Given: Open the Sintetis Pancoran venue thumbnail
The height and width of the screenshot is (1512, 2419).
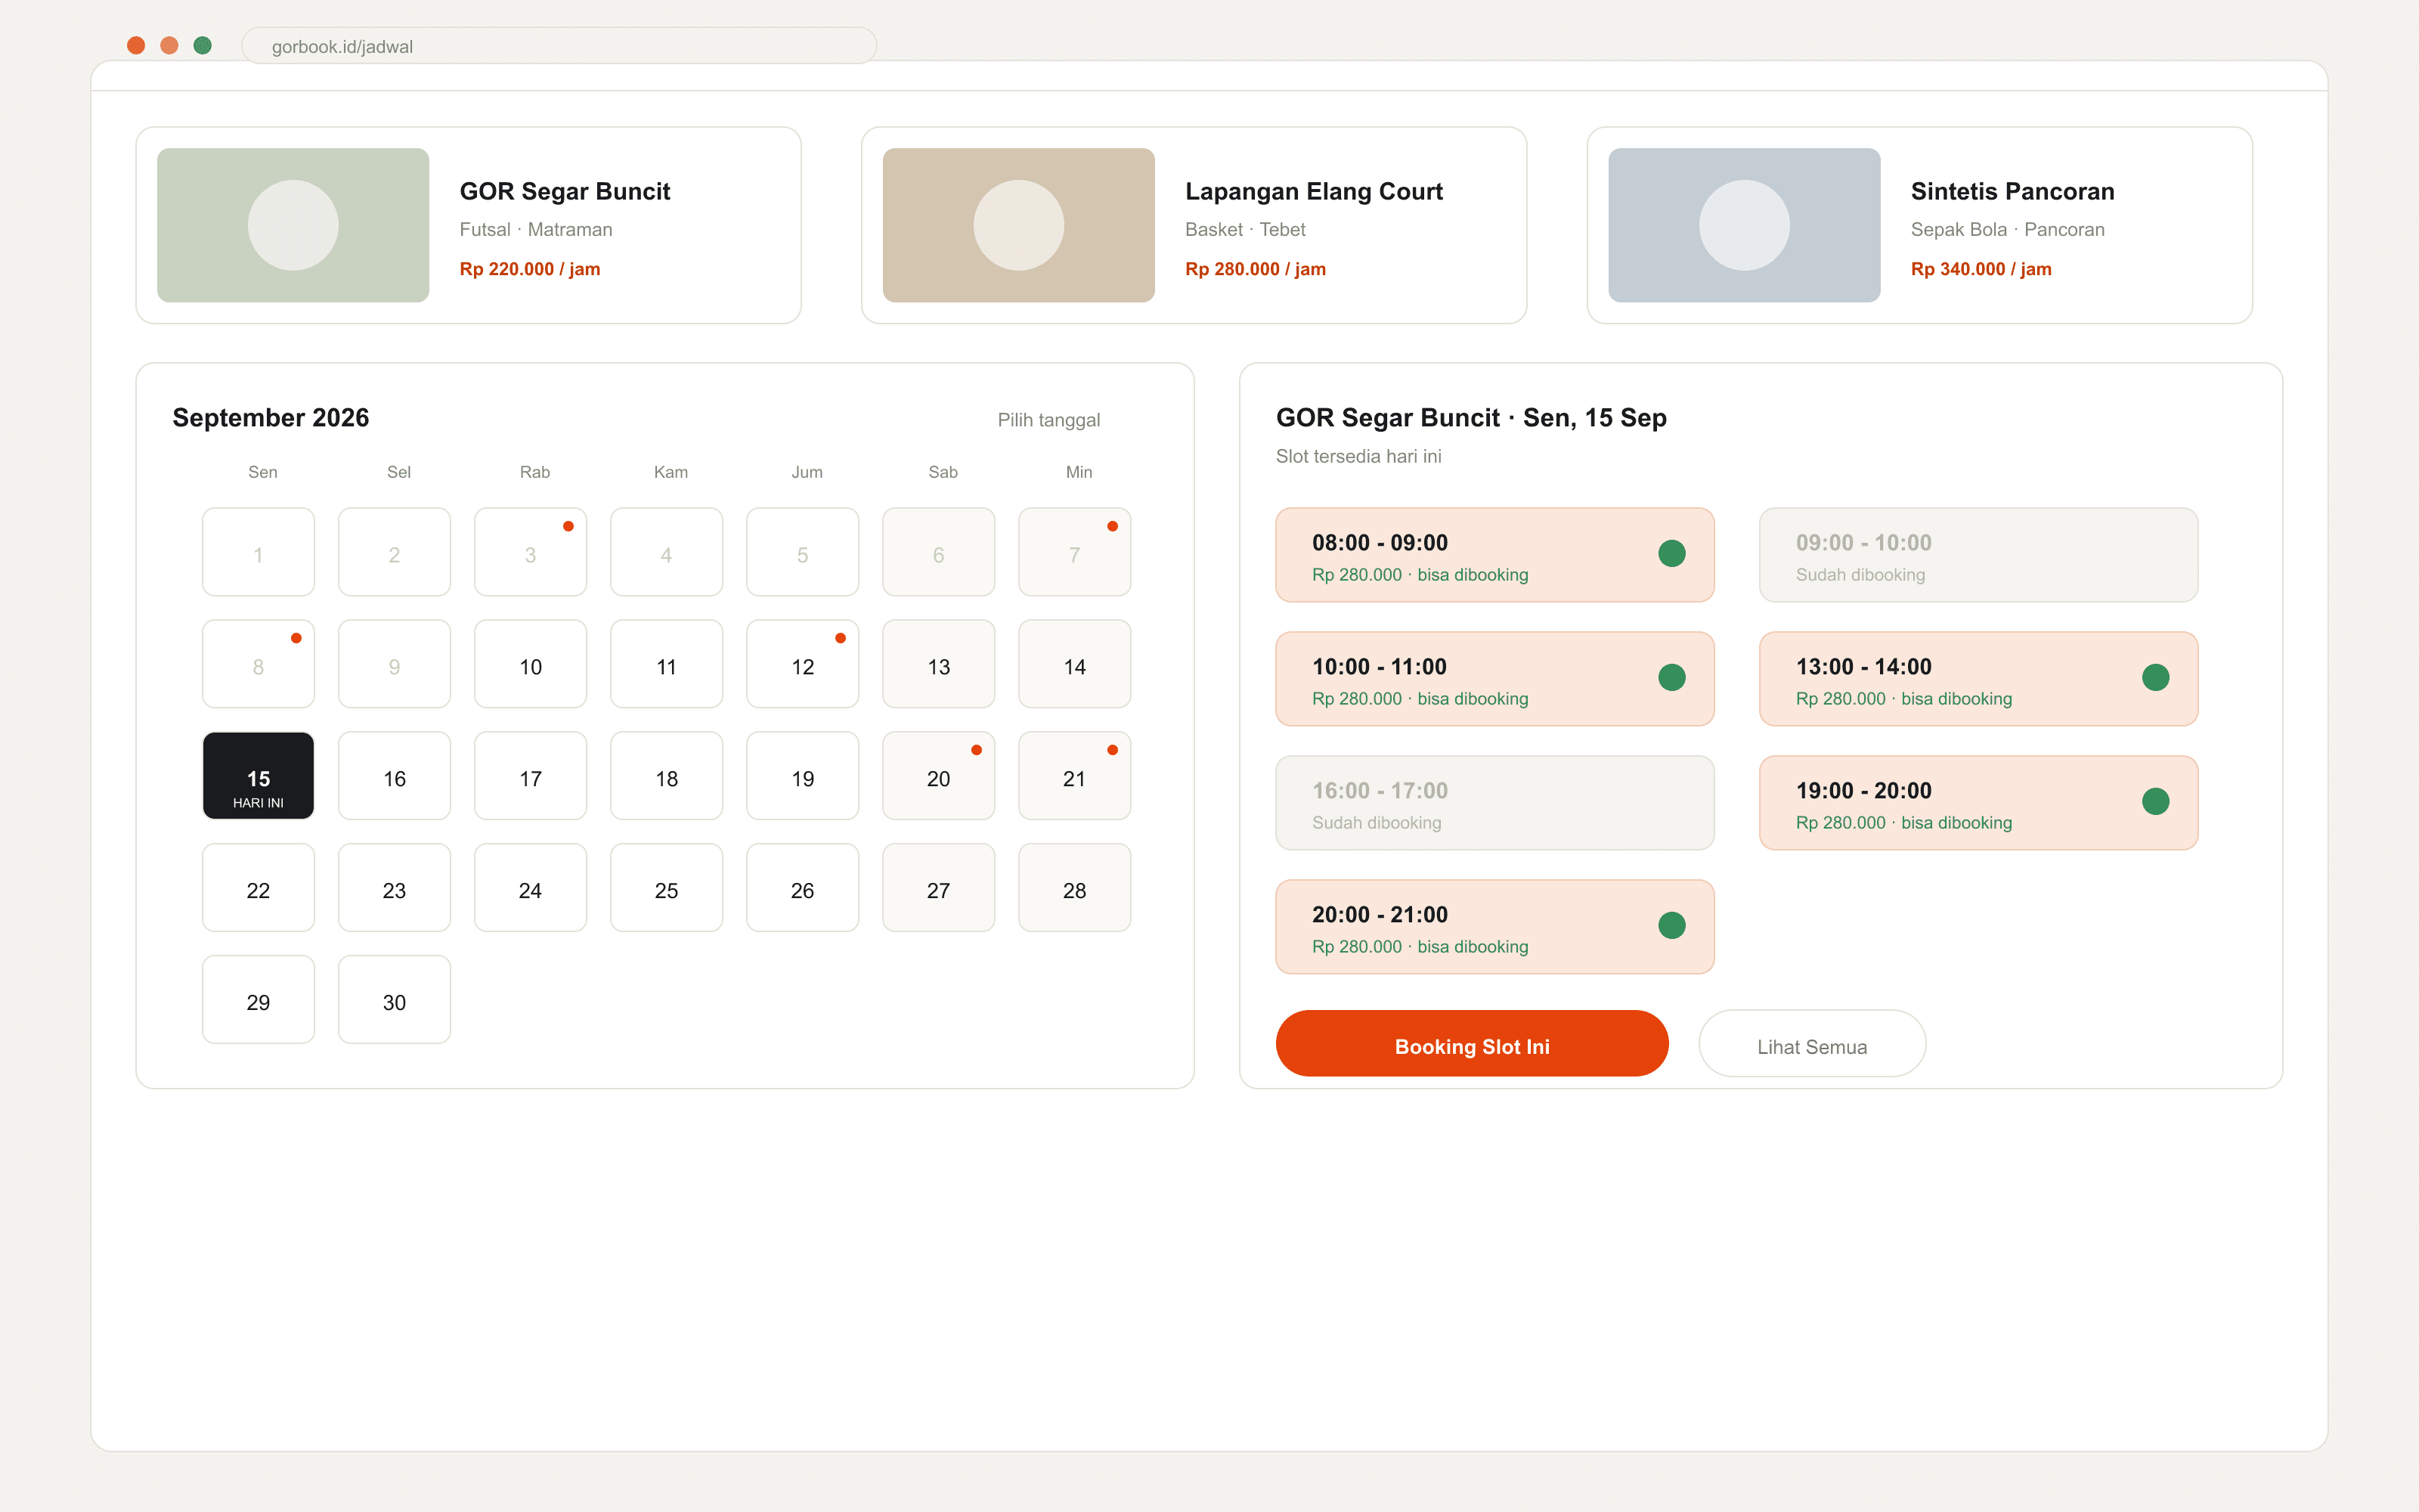Looking at the screenshot, I should [x=1744, y=225].
